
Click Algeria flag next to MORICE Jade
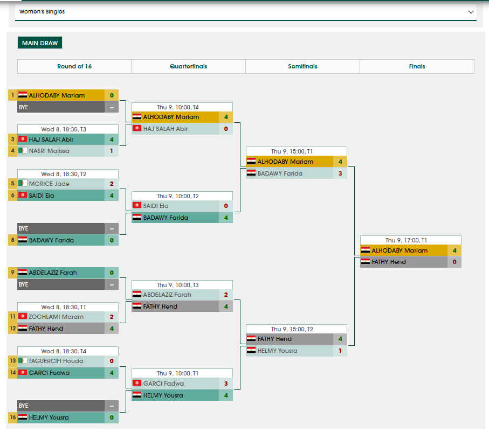point(23,183)
